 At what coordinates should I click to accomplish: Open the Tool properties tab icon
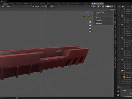coord(118,91)
